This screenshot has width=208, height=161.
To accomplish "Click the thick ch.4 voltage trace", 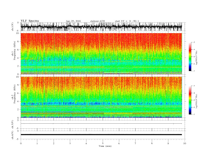I will pos(101,135).
